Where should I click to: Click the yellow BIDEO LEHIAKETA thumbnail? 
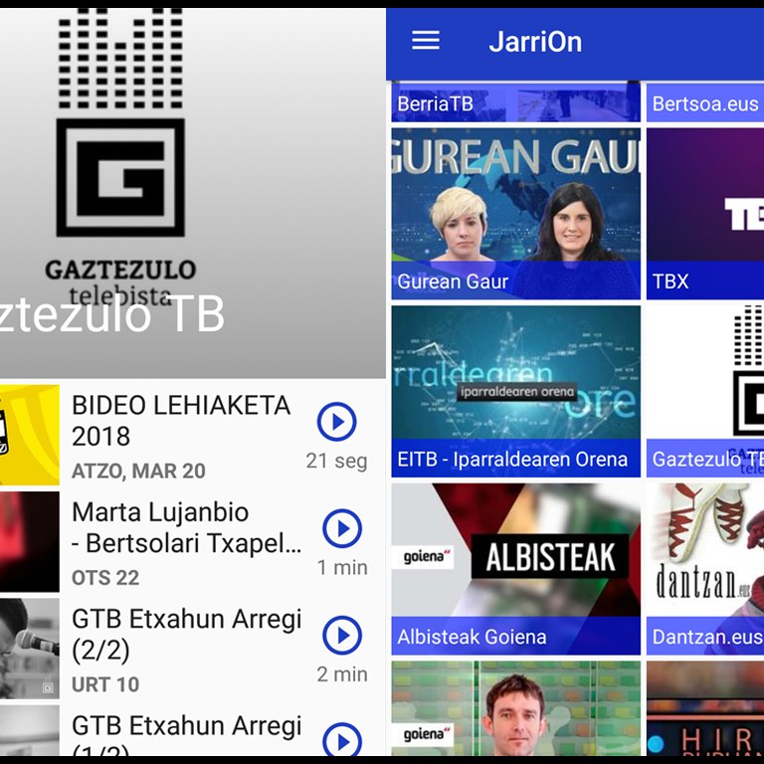pyautogui.click(x=29, y=435)
